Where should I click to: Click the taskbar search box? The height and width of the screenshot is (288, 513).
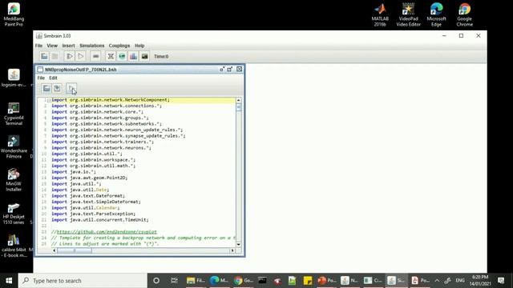(x=83, y=281)
